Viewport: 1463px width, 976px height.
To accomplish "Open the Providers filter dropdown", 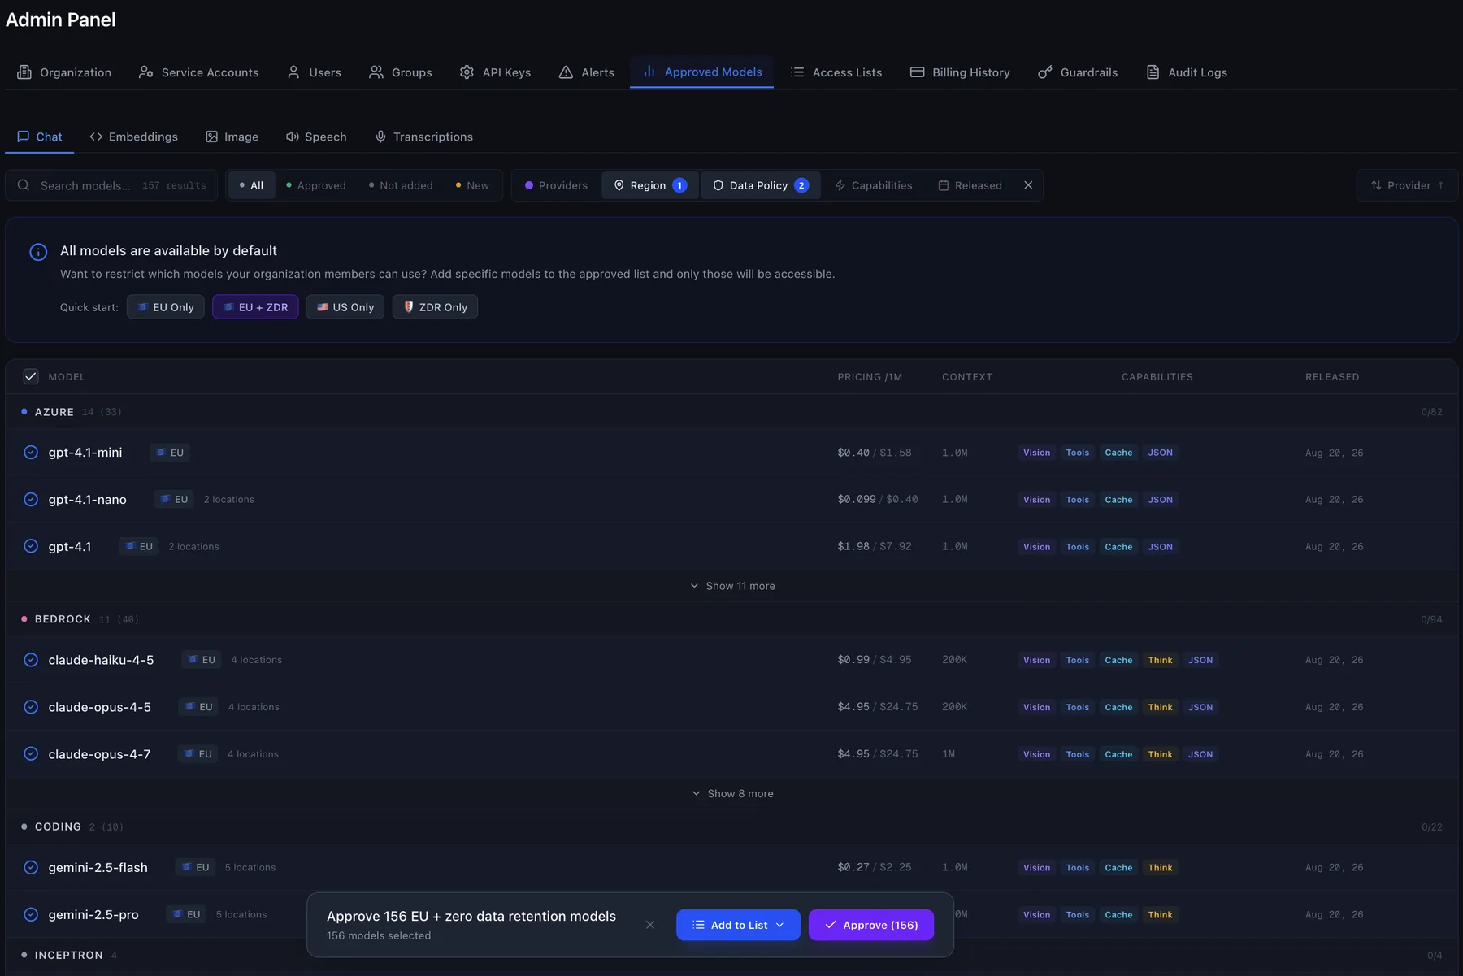I will [x=556, y=185].
